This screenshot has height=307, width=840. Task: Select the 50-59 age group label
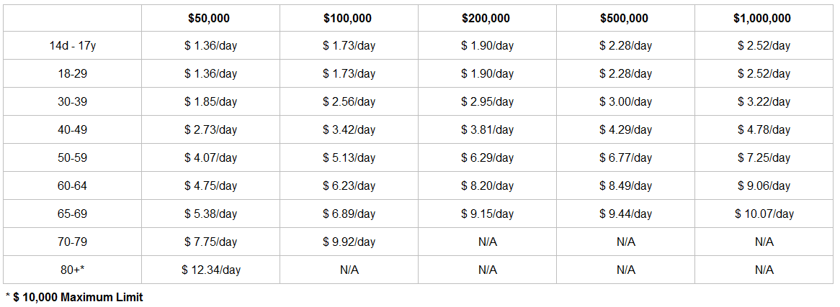click(x=72, y=157)
